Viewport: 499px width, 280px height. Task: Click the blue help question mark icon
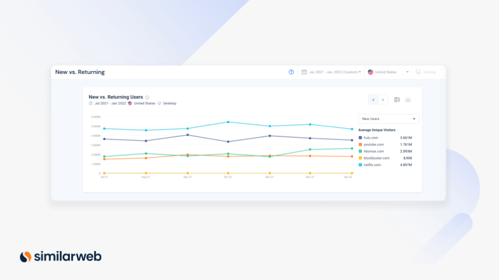(x=291, y=72)
